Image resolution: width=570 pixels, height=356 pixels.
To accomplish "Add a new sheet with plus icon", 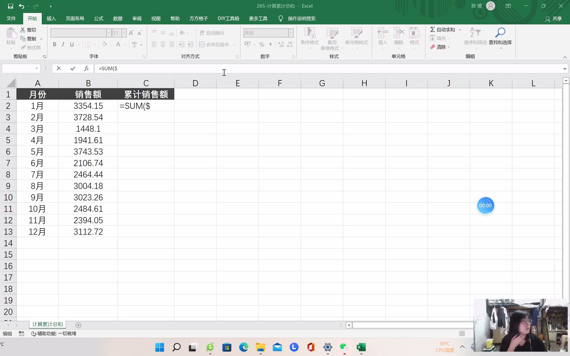I will click(x=78, y=325).
